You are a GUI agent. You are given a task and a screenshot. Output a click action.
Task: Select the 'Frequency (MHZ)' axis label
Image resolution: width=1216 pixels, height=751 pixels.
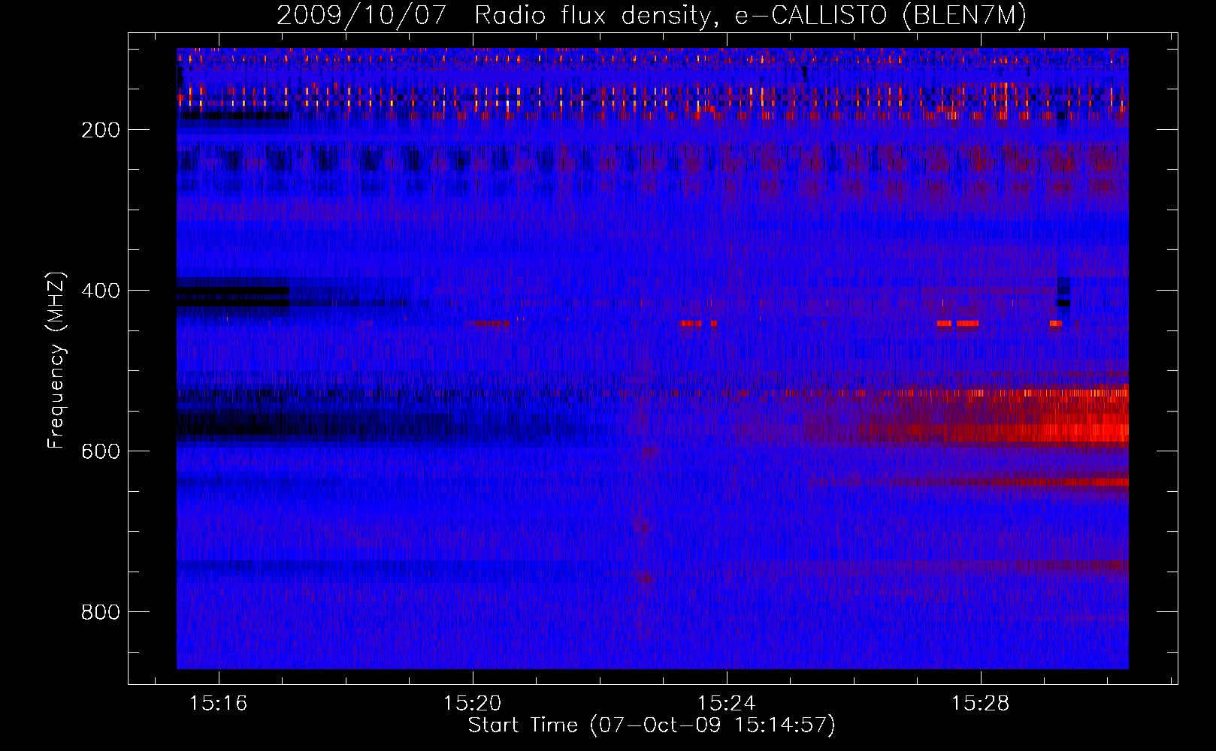(x=56, y=360)
